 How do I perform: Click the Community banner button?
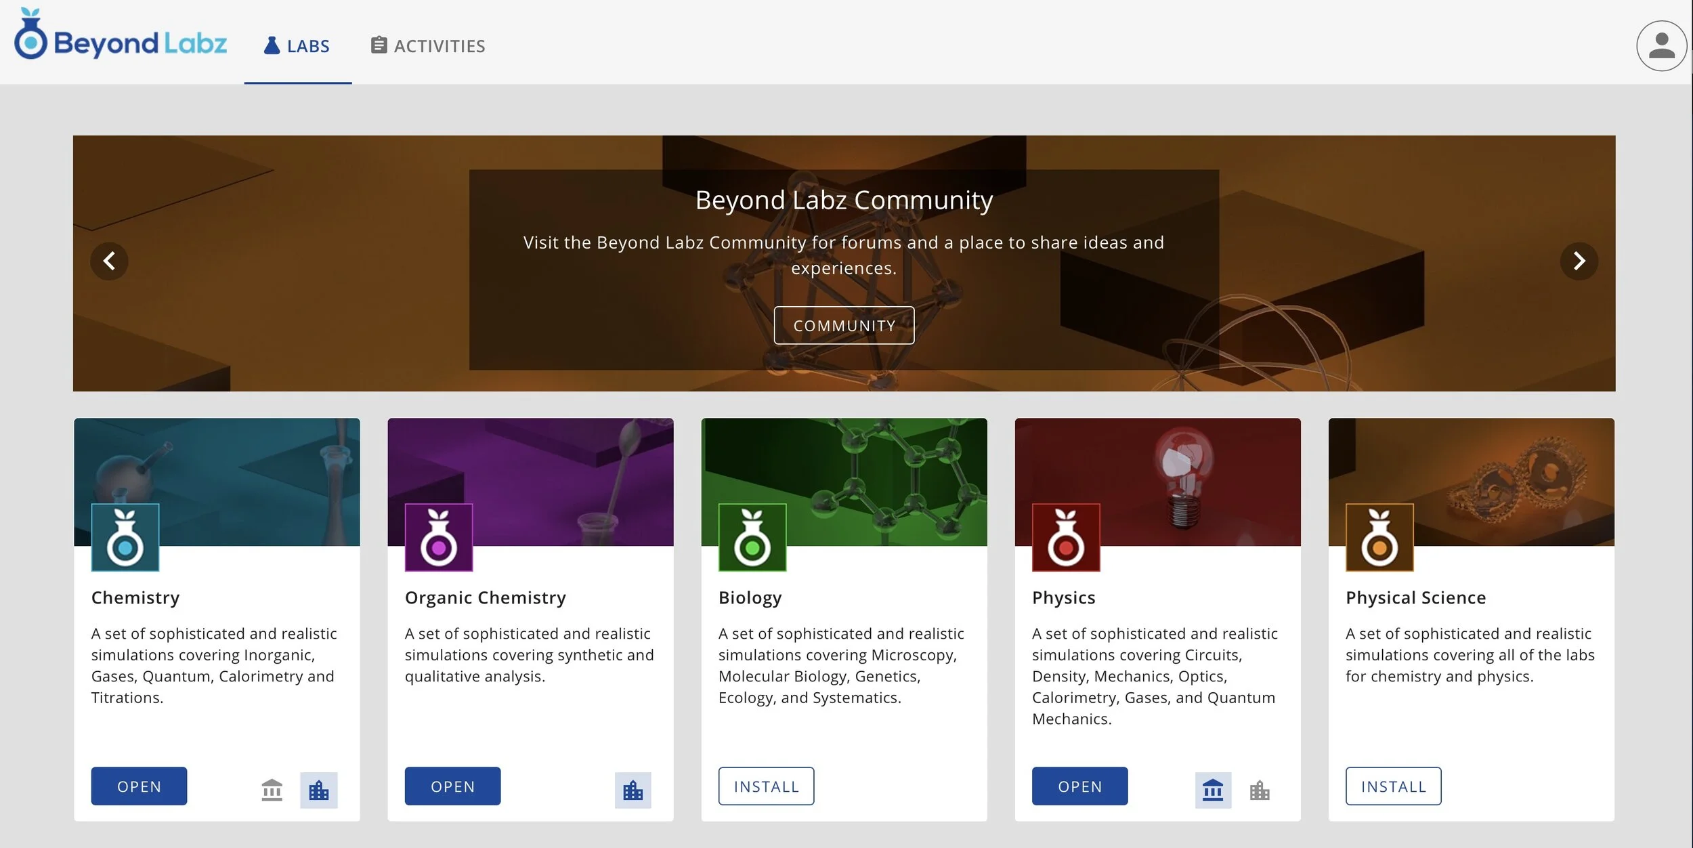pos(844,325)
